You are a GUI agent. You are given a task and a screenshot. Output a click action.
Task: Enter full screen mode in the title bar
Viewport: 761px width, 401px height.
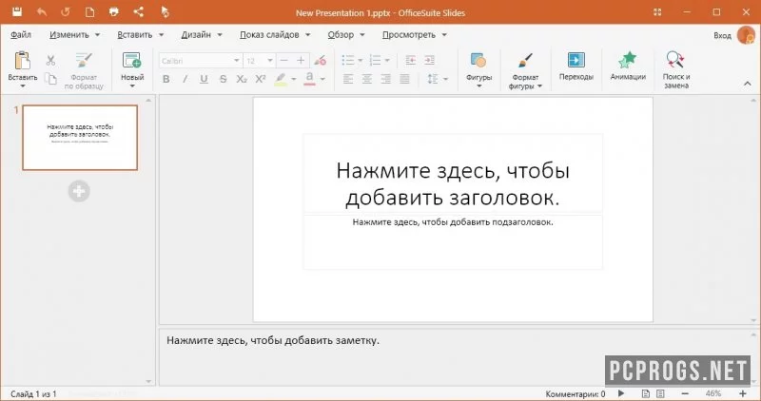(657, 12)
